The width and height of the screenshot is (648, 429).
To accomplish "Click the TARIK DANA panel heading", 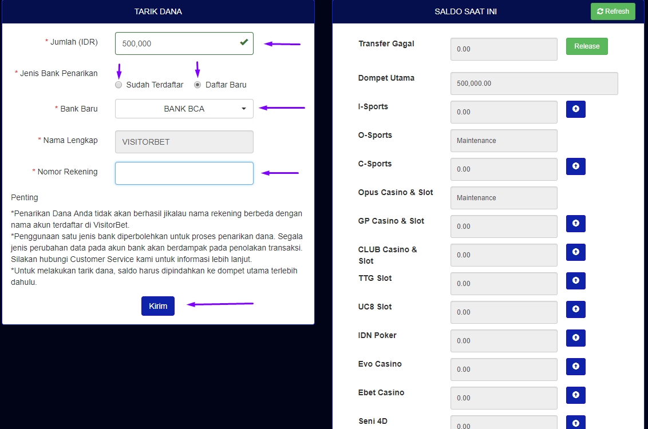I will click(x=158, y=11).
